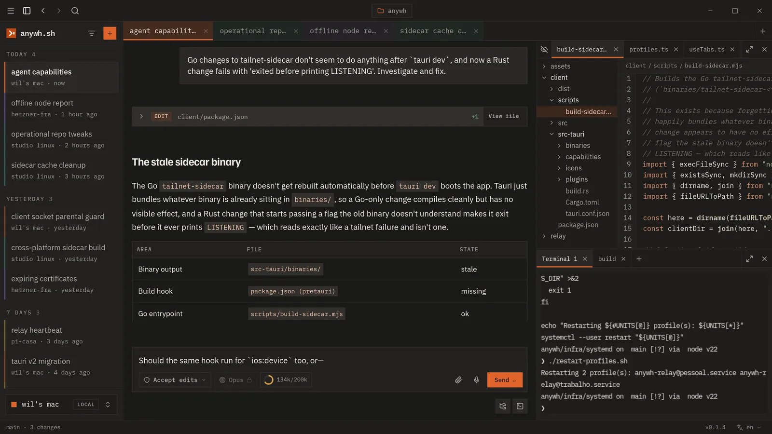Click the v0.1.4 version label

(x=715, y=427)
